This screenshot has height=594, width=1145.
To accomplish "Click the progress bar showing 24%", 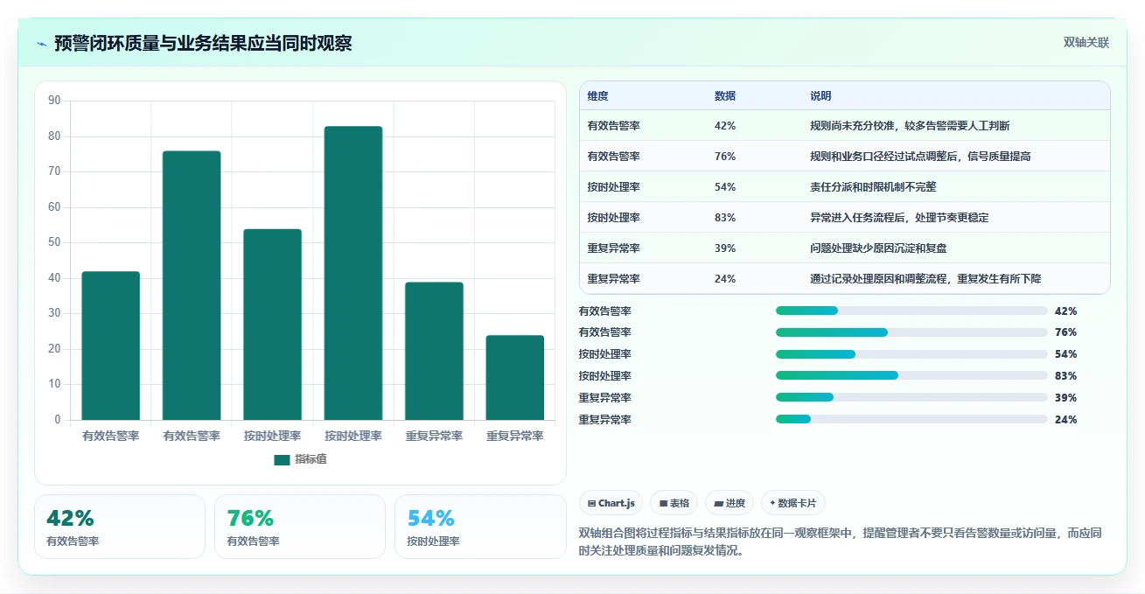I will pos(911,420).
